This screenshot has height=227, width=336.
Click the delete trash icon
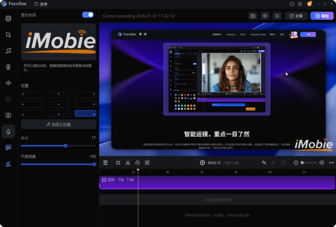point(283,163)
